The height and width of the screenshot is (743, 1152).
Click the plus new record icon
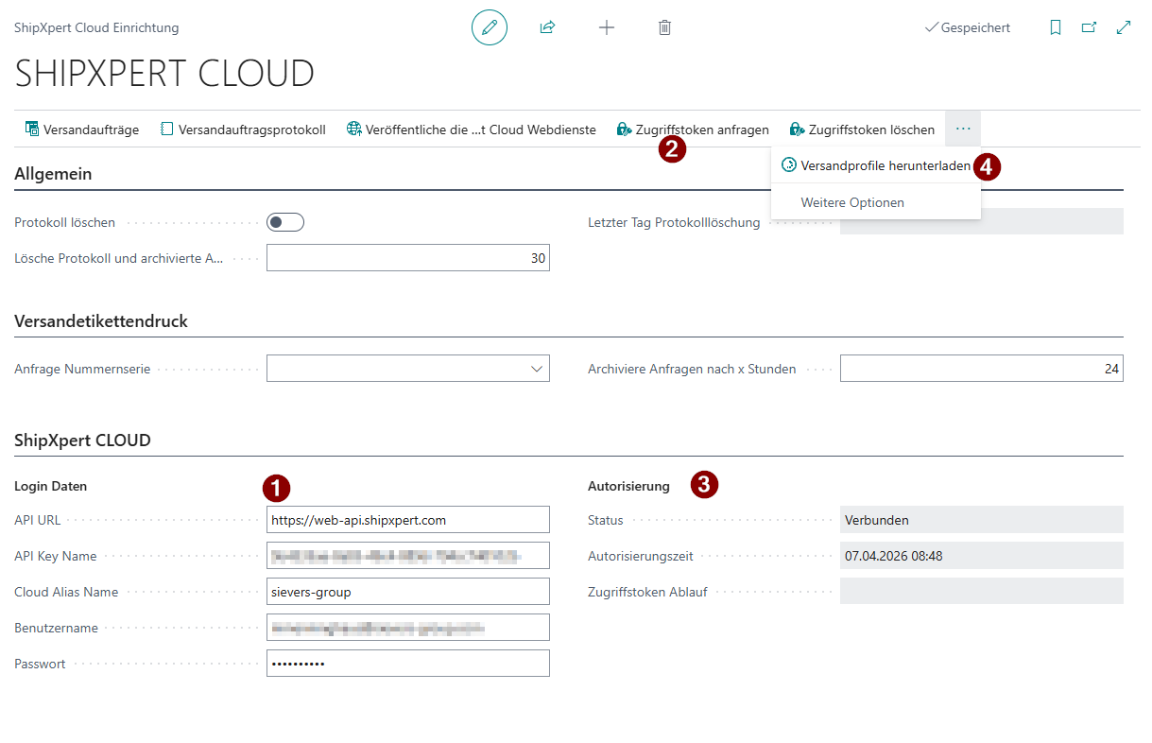[607, 27]
